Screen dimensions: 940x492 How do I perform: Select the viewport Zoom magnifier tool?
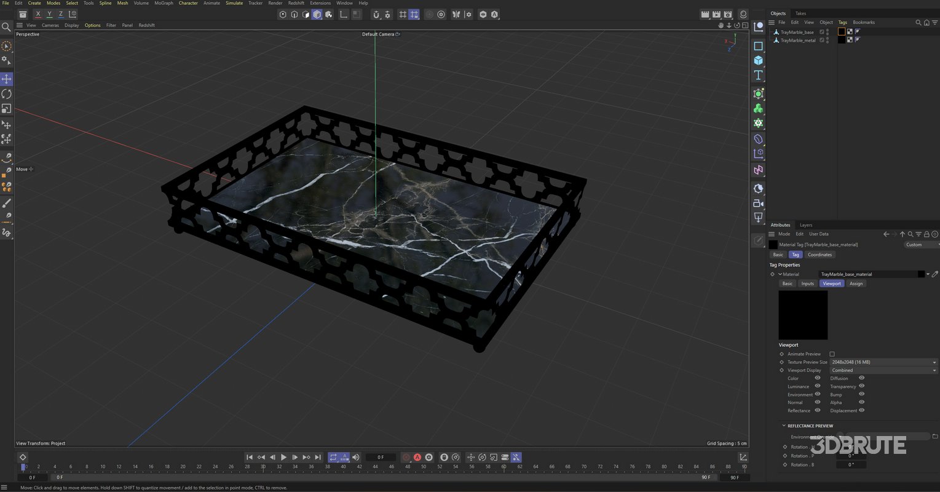6,27
